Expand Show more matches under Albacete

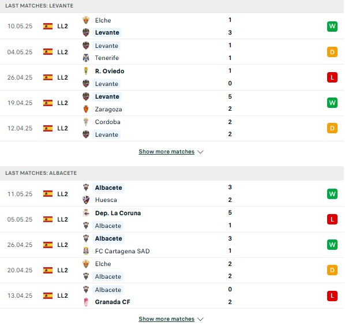point(167,319)
